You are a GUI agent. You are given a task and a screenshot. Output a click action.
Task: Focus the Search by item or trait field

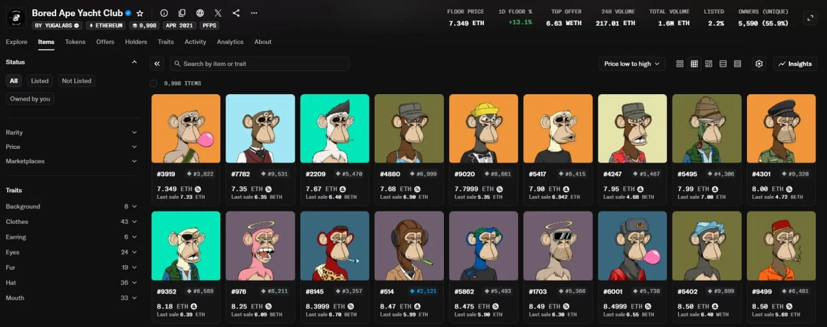259,64
